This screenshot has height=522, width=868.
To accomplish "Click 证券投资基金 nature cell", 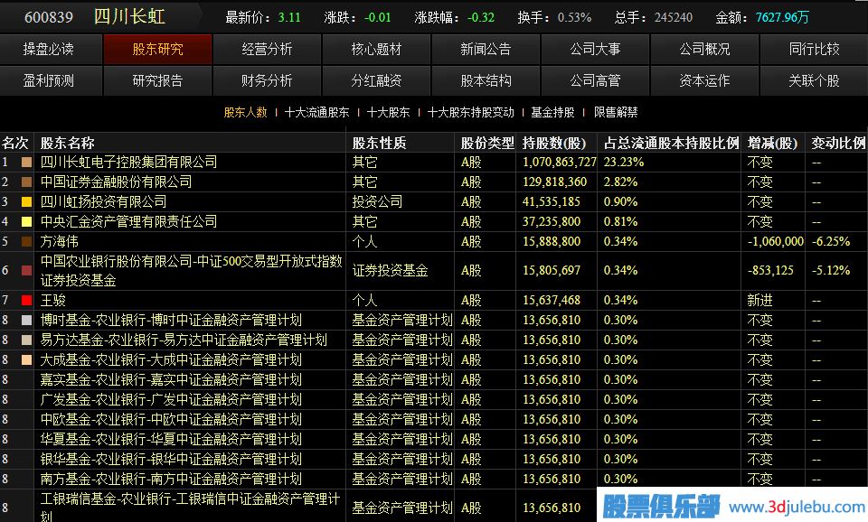I will pyautogui.click(x=390, y=270).
